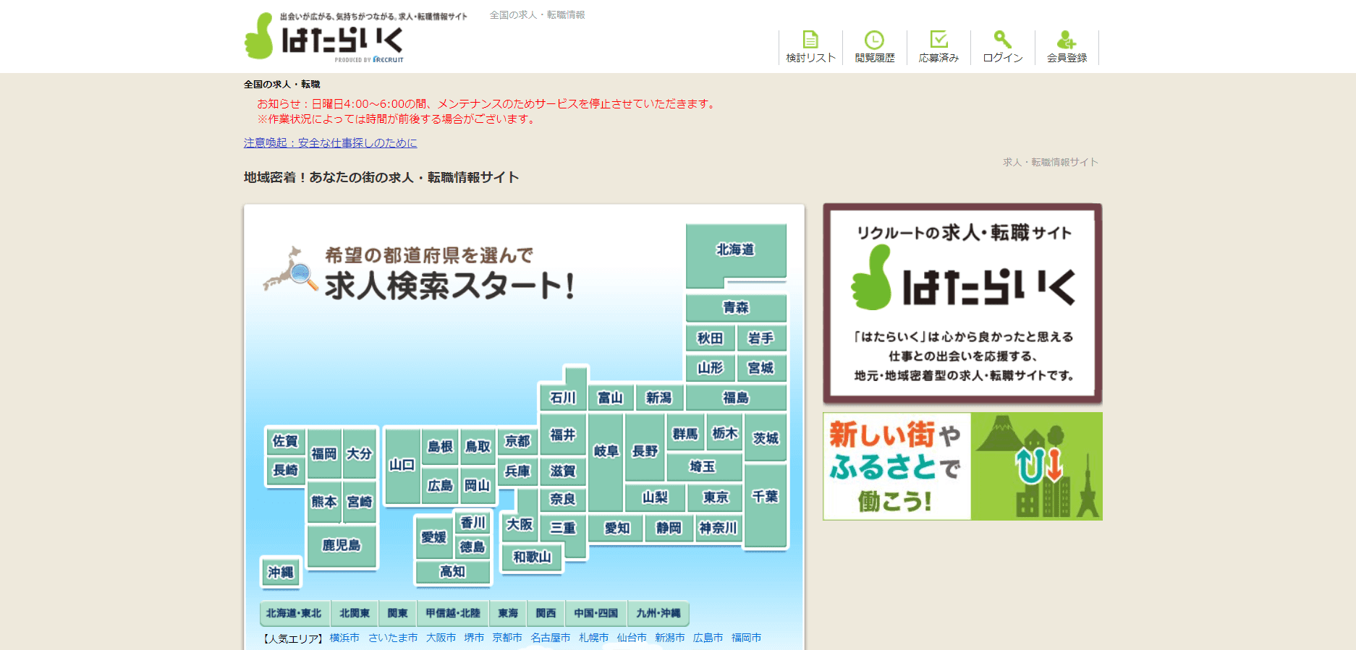Open the 九州・沖縄 region tab

pos(658,613)
